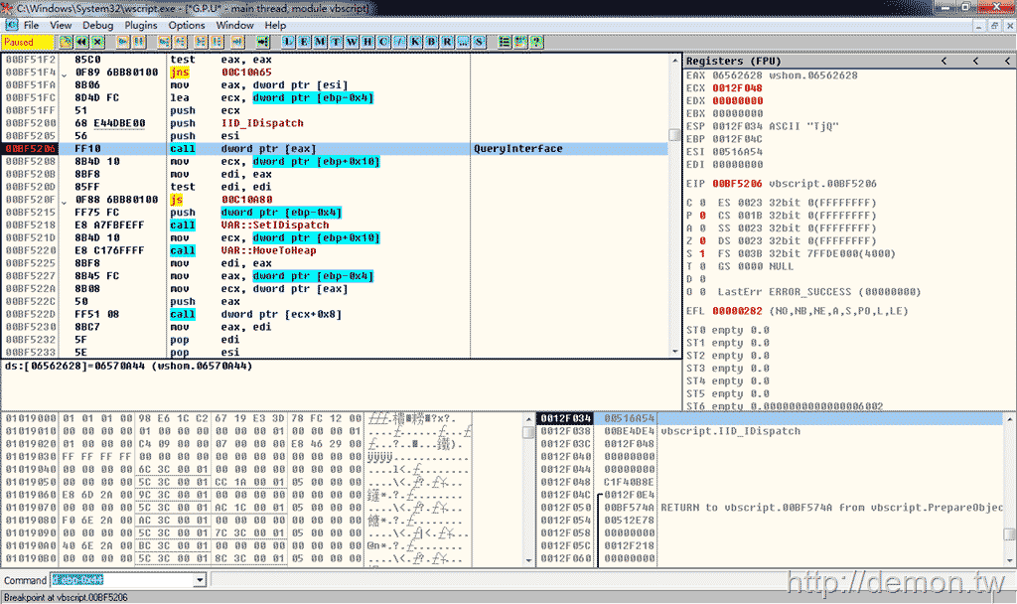Image resolution: width=1017 pixels, height=604 pixels.
Task: Open the Log window with L button
Action: tap(288, 42)
